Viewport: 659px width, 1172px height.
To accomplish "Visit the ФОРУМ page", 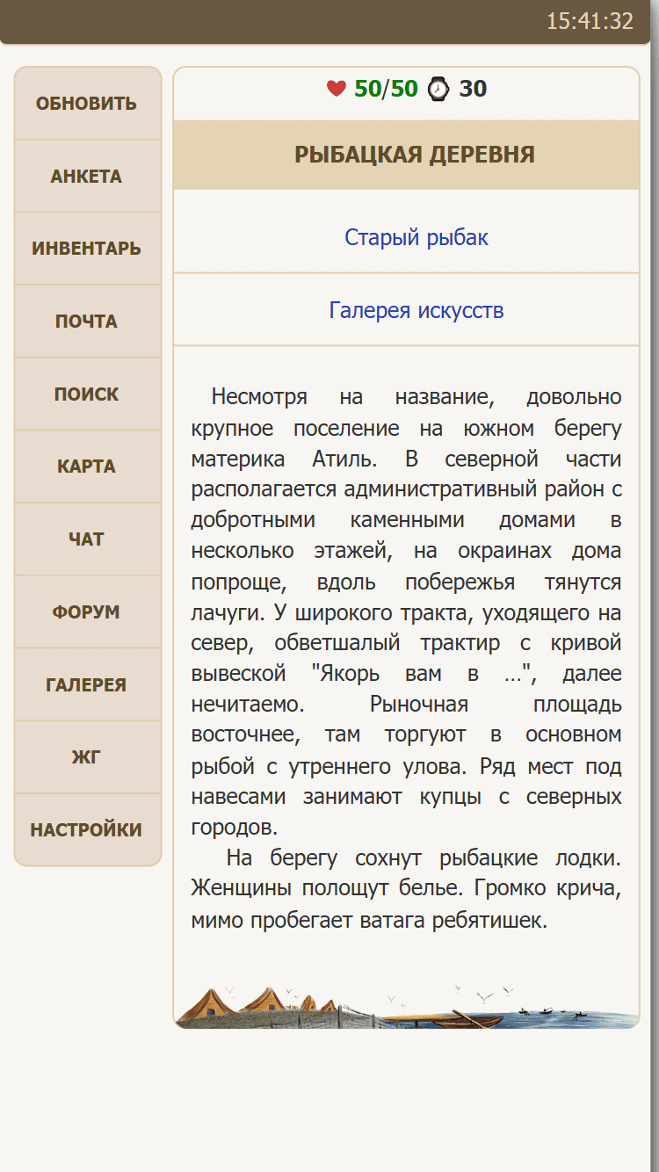I will [x=87, y=612].
